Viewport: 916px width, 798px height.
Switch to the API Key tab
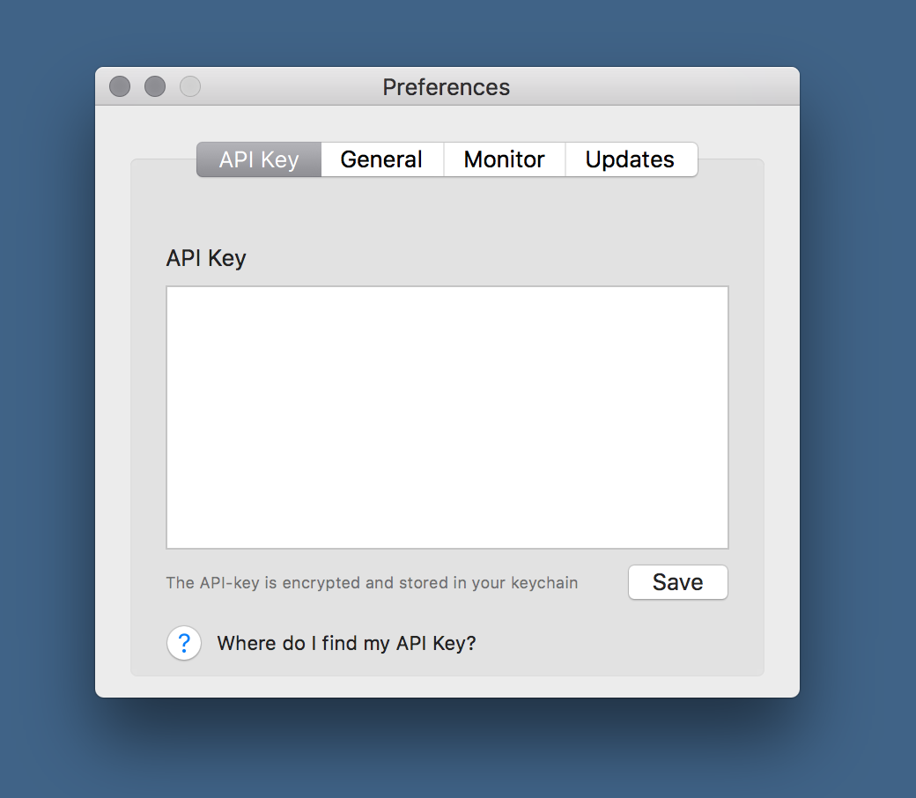[259, 159]
